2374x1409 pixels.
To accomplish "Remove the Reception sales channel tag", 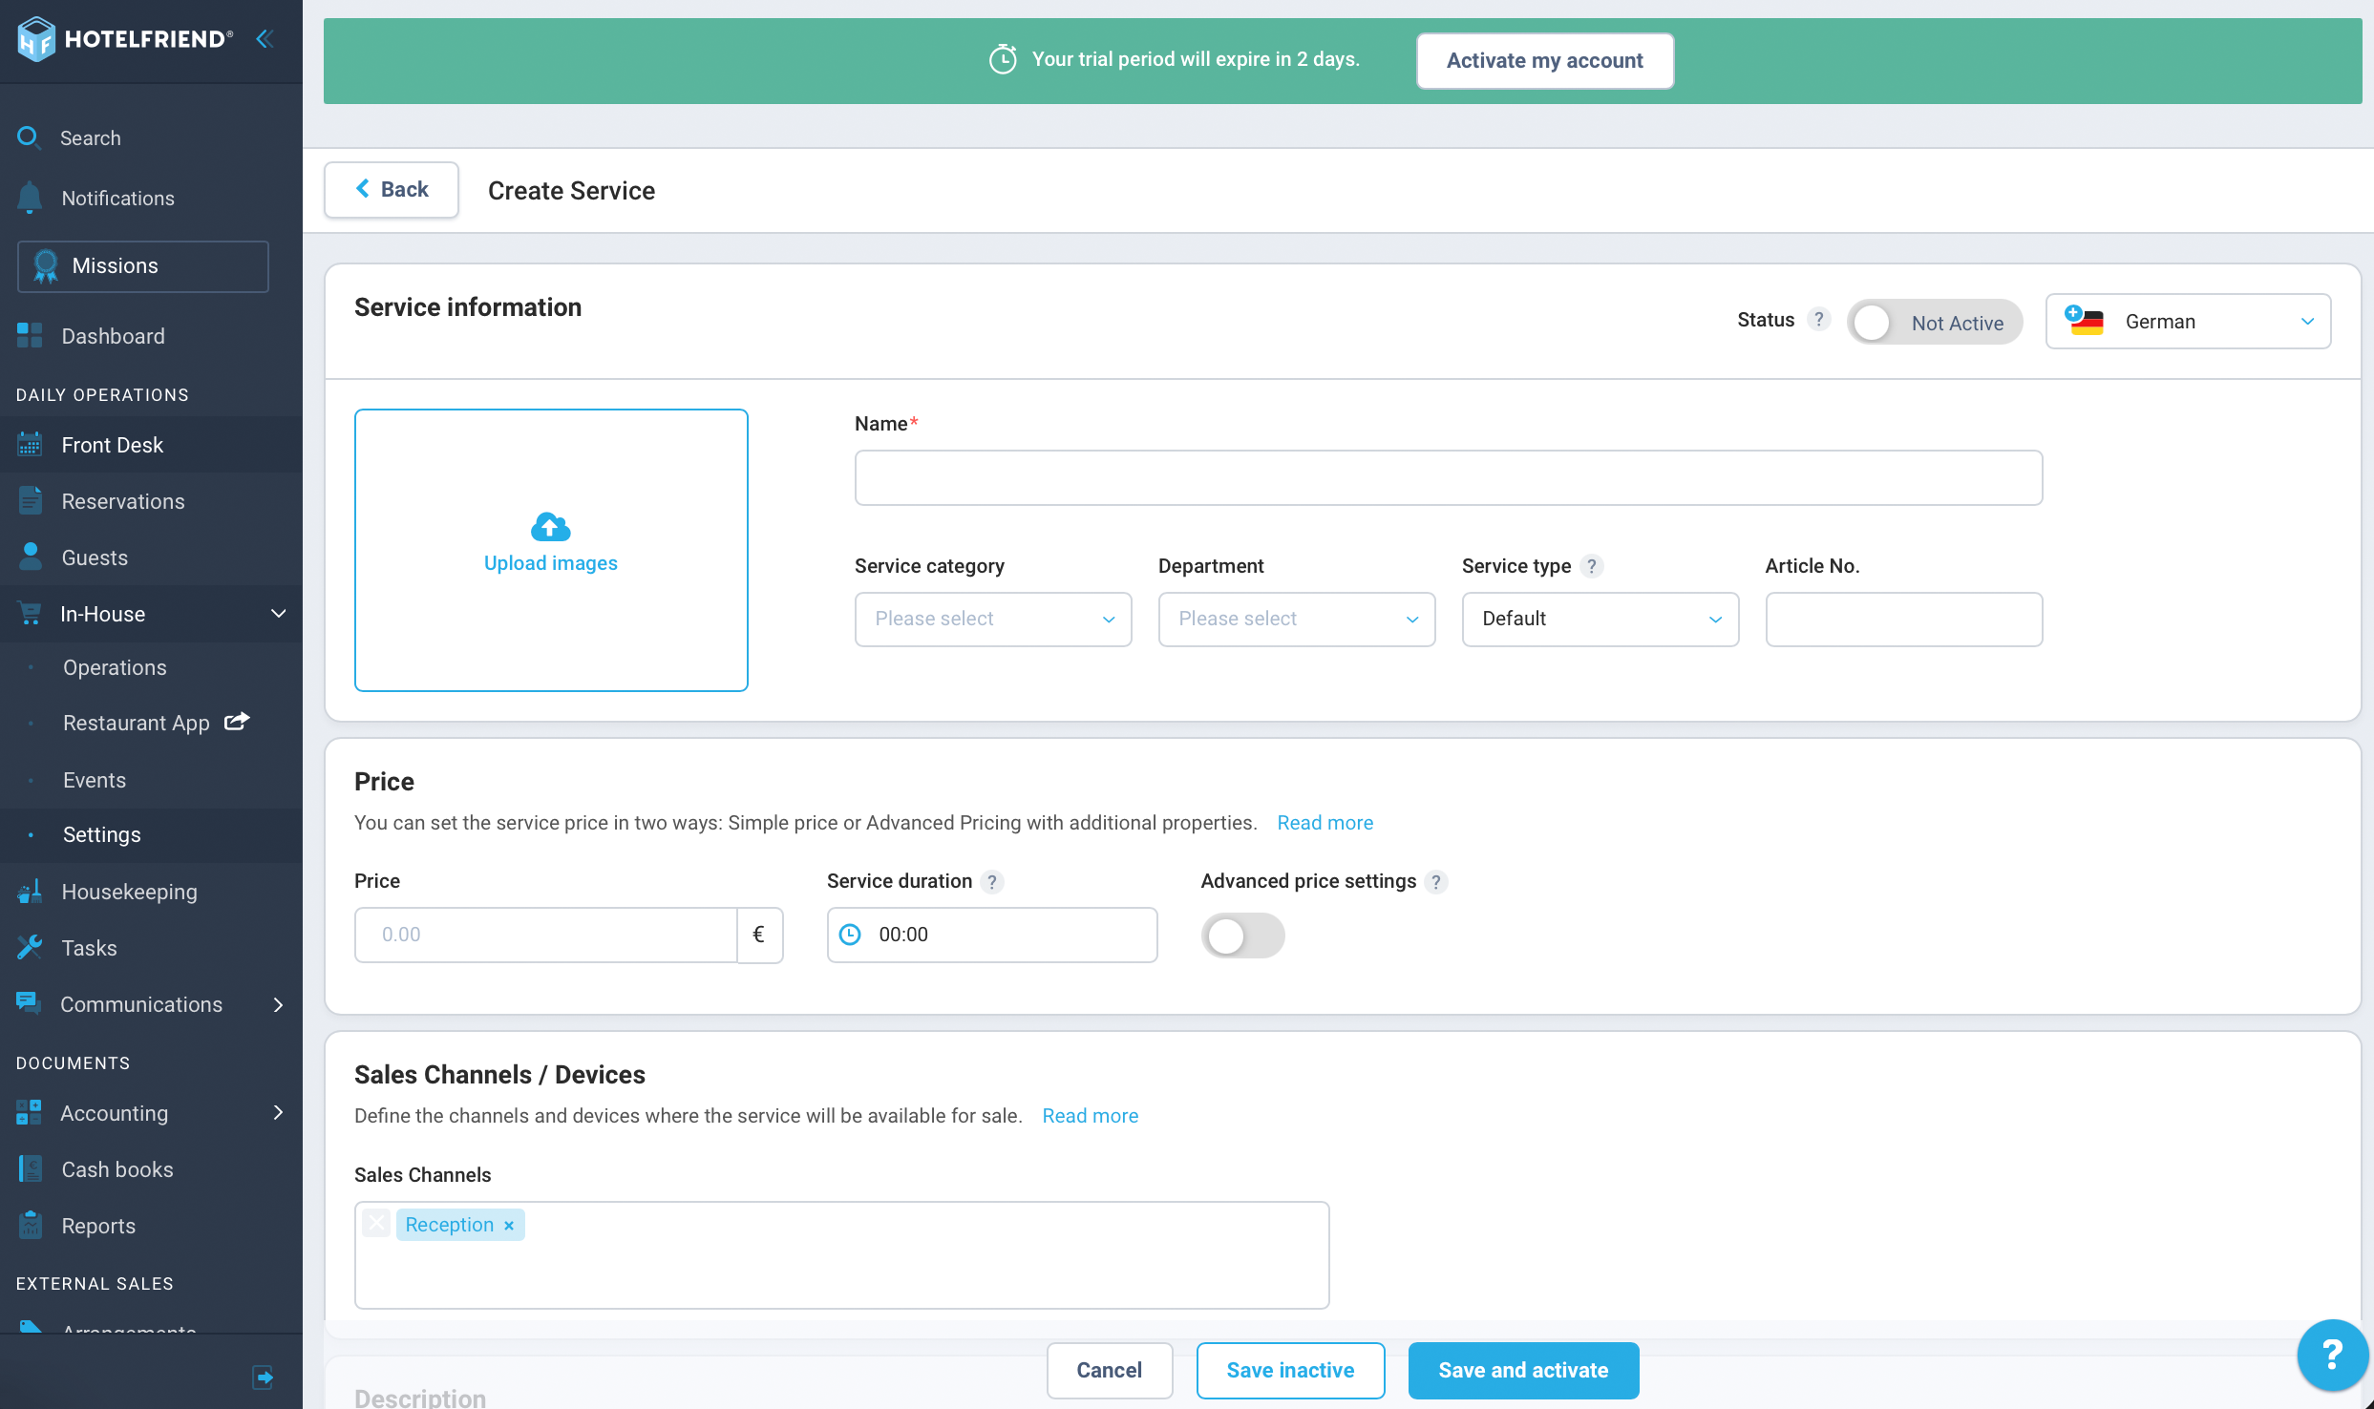I will coord(509,1226).
